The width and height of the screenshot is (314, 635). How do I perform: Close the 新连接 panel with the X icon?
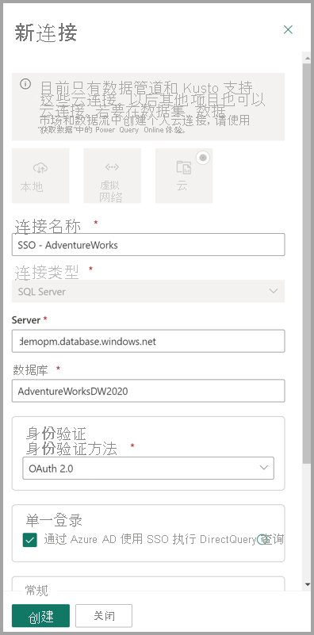point(288,29)
